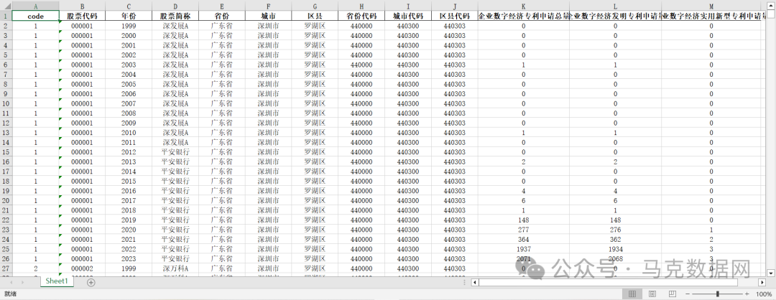Select the year cell '2003'
776x300 pixels.
(x=129, y=65)
